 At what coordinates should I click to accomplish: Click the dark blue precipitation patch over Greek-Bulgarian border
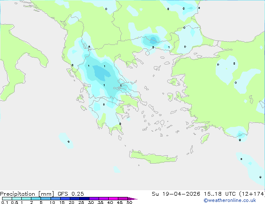[153, 40]
